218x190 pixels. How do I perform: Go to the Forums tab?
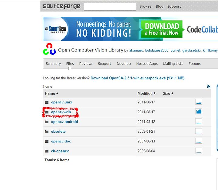[x=194, y=64]
